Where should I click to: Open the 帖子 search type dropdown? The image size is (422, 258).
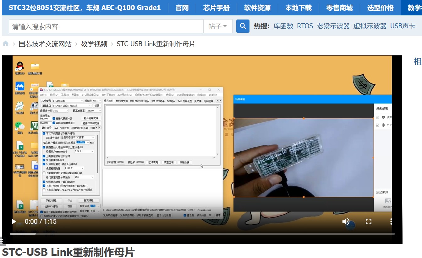click(218, 26)
